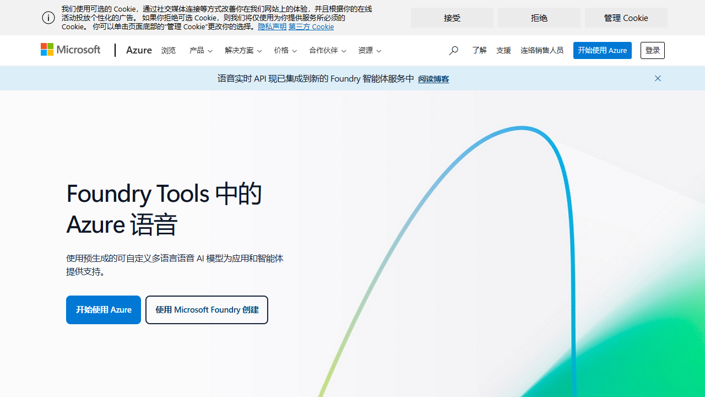Open the 第三方 Cookie link

pos(311,26)
